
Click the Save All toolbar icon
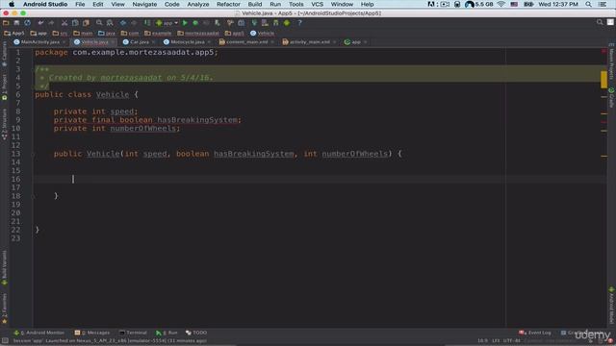pos(16,23)
